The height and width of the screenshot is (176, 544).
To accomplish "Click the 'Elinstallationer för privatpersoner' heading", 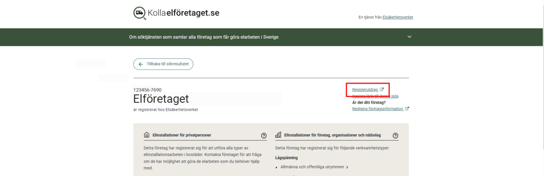I will 182,135.
